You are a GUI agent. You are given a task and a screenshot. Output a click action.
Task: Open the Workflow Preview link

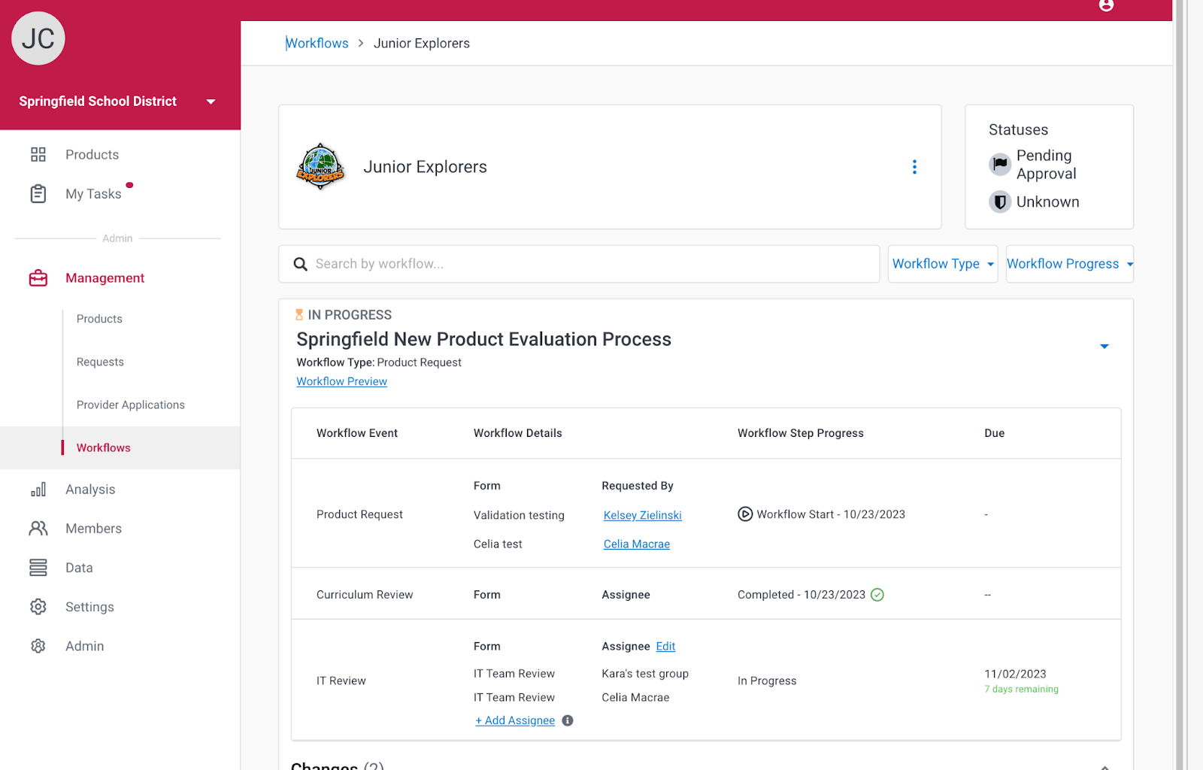click(341, 381)
